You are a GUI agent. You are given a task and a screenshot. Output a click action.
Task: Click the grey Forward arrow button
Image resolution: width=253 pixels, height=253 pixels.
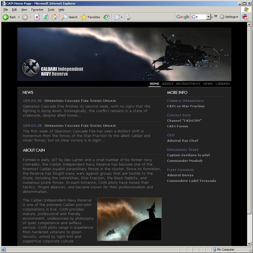click(x=25, y=17)
